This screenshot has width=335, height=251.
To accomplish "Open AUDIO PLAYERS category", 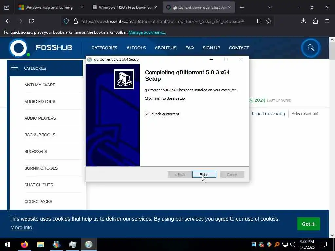I will click(x=40, y=118).
